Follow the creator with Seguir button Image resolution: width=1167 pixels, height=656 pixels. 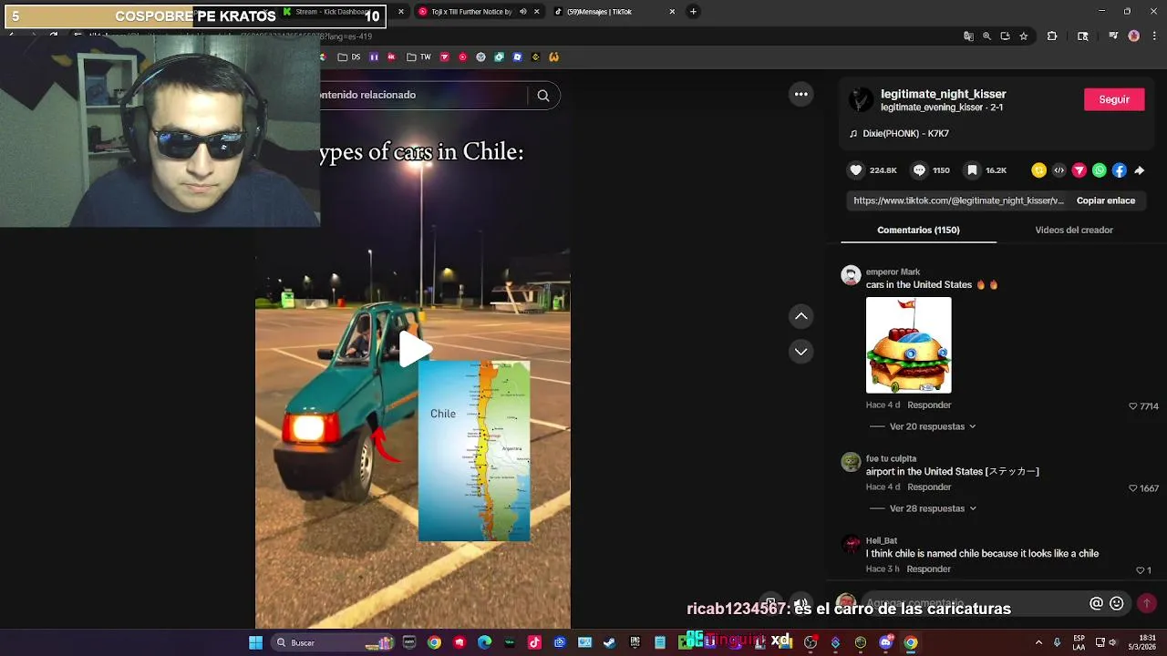click(x=1114, y=99)
